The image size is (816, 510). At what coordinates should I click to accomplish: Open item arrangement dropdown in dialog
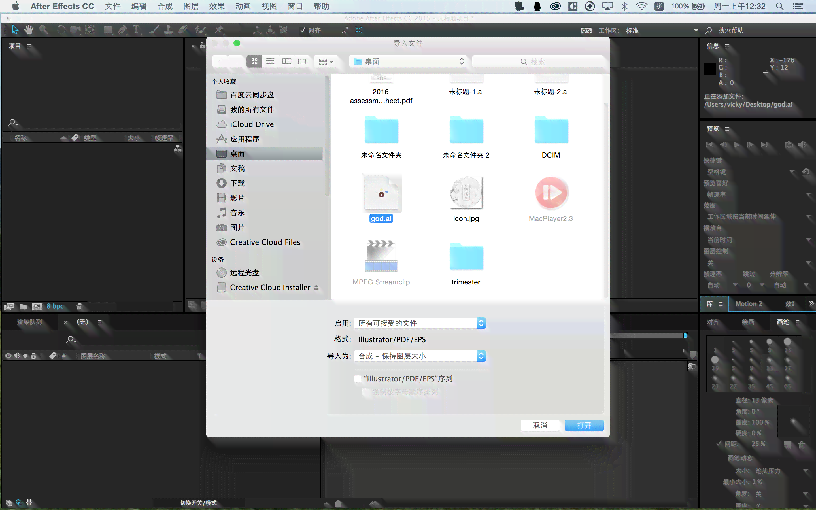(326, 61)
